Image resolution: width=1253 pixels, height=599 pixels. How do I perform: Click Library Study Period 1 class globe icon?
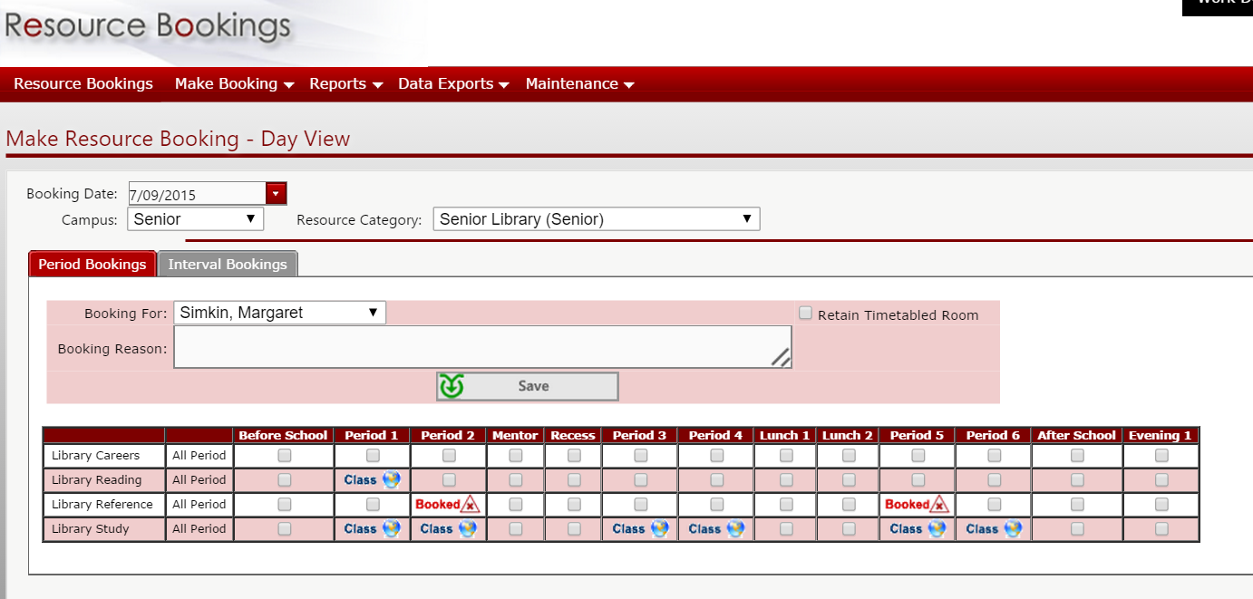[391, 529]
